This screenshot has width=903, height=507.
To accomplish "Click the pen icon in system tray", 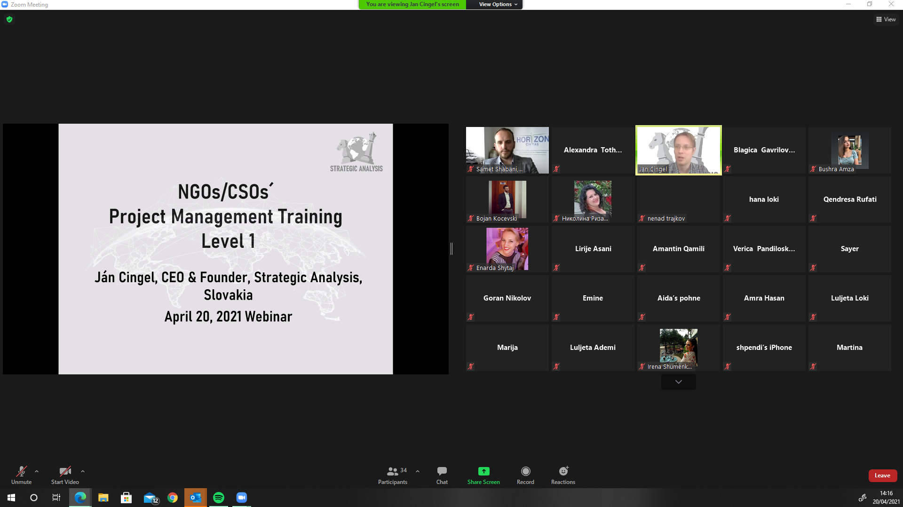I will coord(862,498).
